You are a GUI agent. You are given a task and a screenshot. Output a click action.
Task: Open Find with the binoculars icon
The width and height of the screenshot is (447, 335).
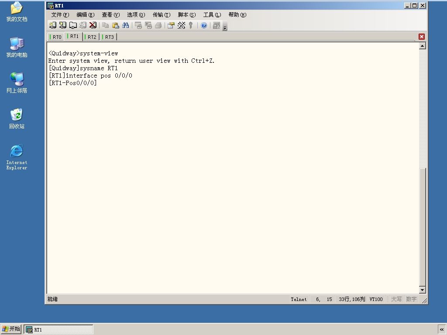click(x=125, y=25)
